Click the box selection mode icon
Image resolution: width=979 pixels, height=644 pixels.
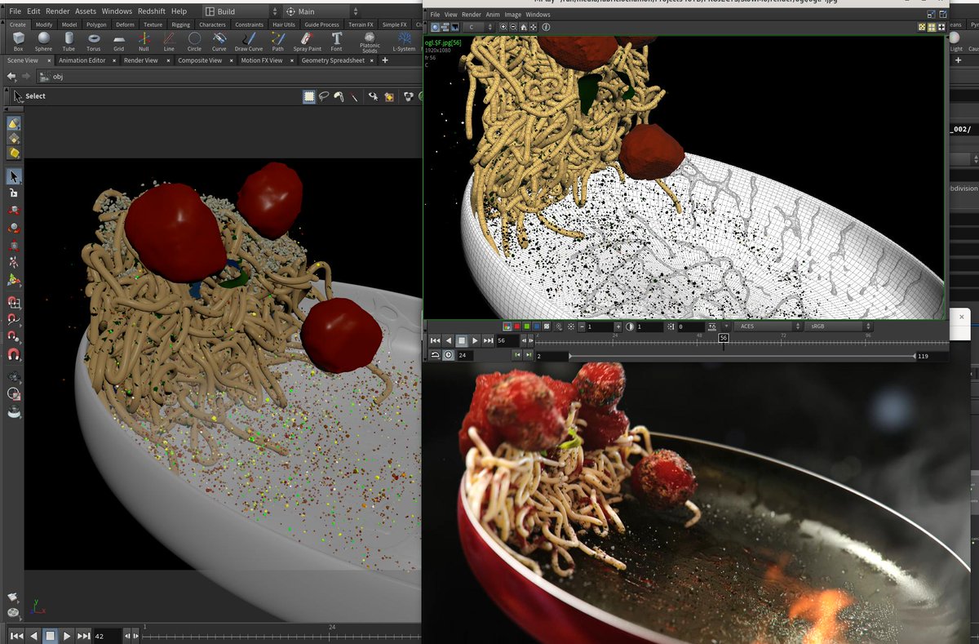pos(309,96)
